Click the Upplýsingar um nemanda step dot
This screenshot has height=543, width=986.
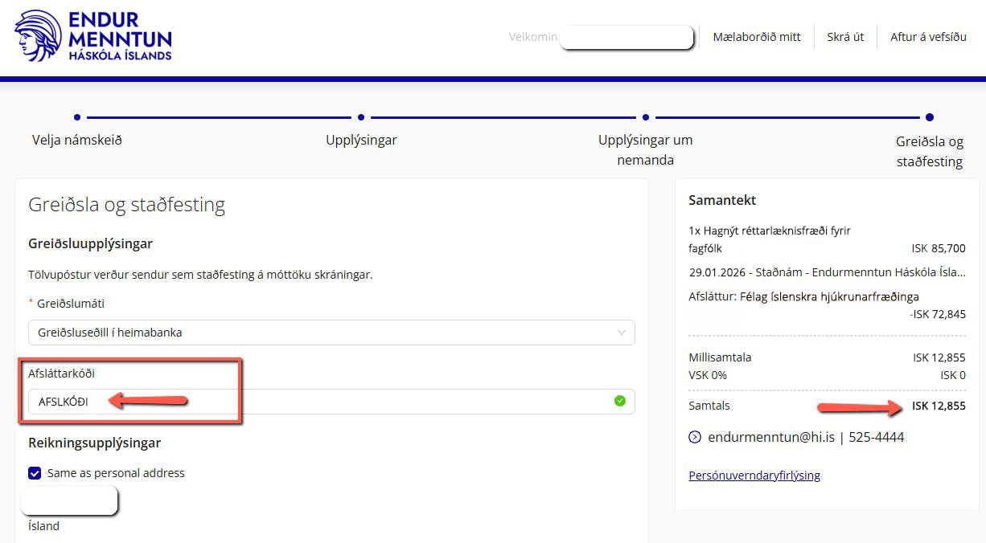[x=645, y=117]
